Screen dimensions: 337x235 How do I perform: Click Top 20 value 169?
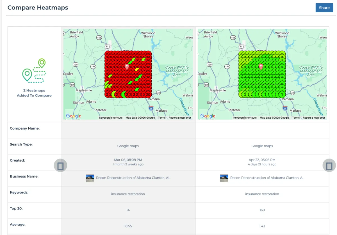tap(262, 210)
